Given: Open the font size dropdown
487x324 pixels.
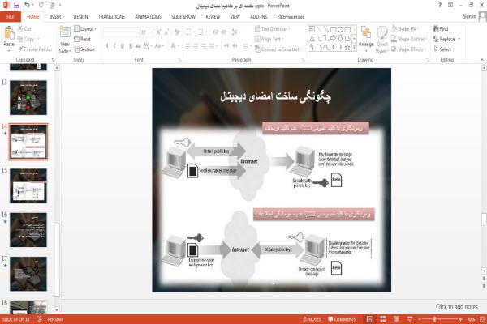Looking at the screenshot, I should coord(152,32).
